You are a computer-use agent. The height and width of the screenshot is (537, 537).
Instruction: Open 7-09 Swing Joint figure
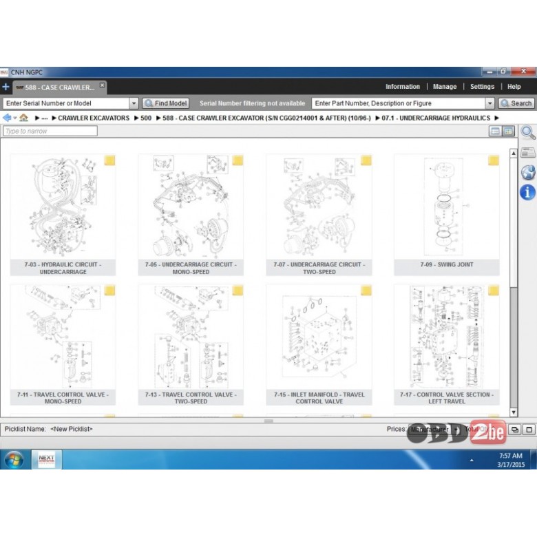[x=447, y=215]
